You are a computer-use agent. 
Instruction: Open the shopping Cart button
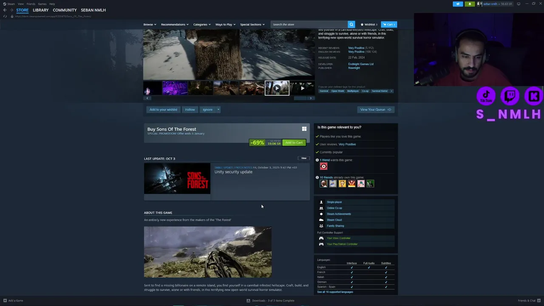389,24
